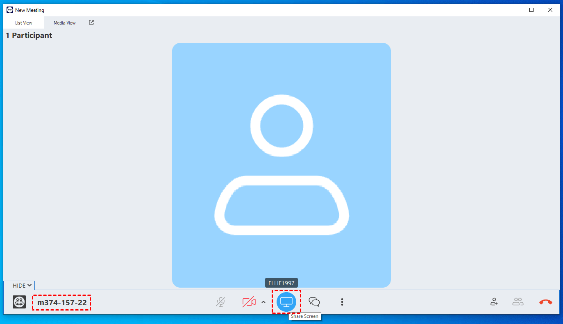Click the TeamViewer meeting logo icon at bottom left
The width and height of the screenshot is (563, 324).
19,302
